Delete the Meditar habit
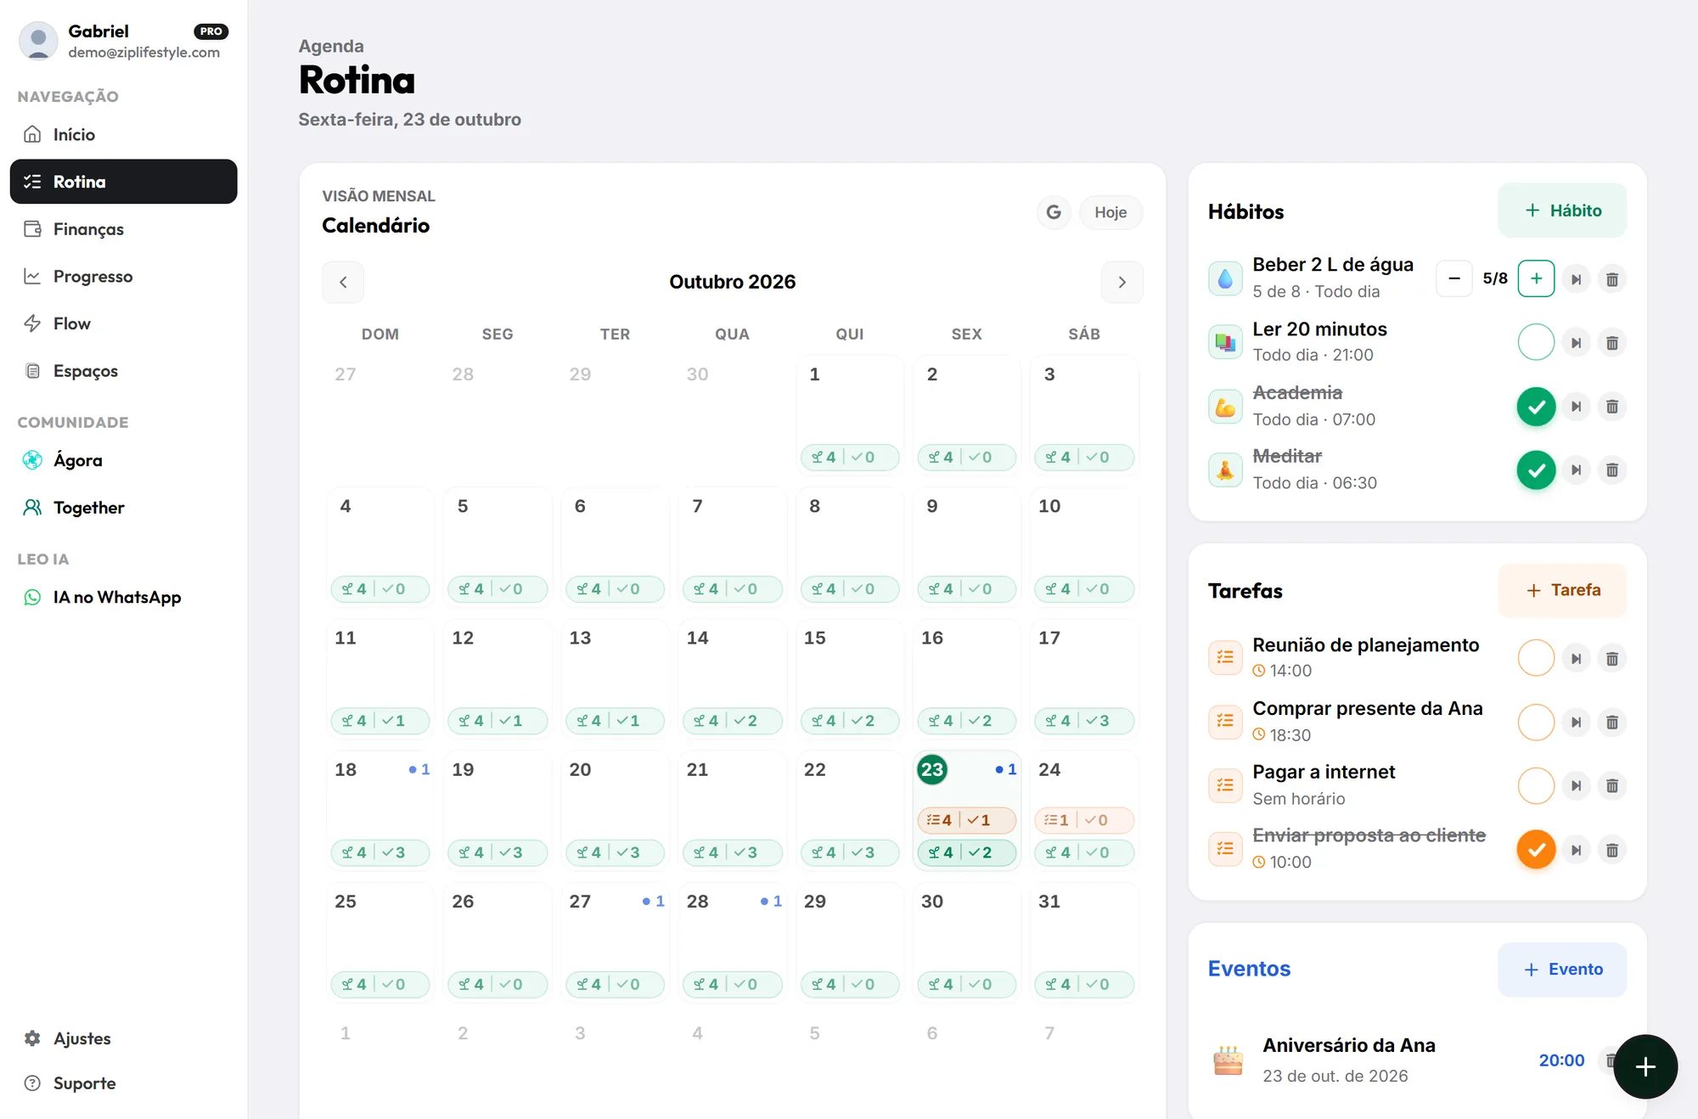This screenshot has width=1698, height=1119. click(1611, 470)
